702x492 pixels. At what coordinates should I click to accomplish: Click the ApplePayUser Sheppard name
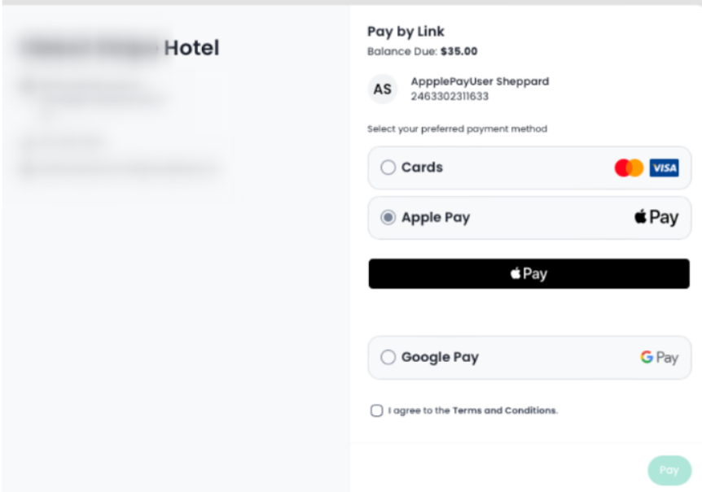(x=480, y=81)
